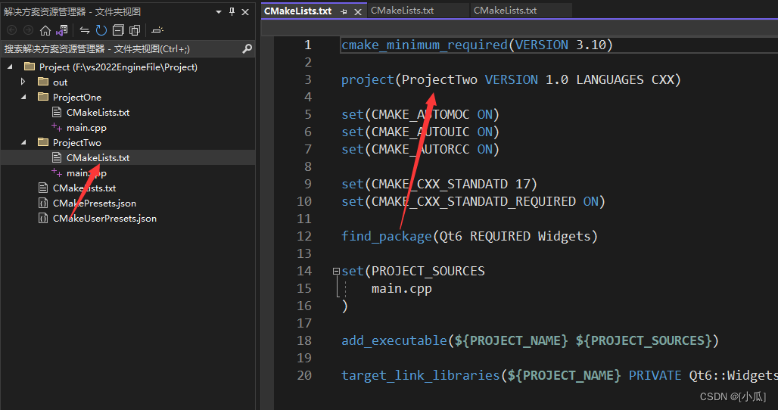Click the CMakeUserPresets.json file icon

pos(43,218)
